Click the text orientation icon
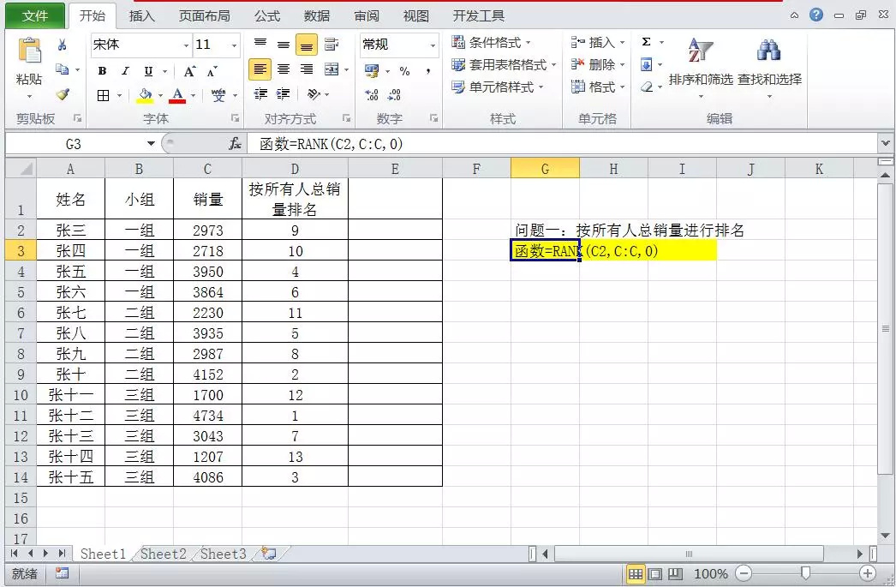The width and height of the screenshot is (896, 587). (314, 93)
